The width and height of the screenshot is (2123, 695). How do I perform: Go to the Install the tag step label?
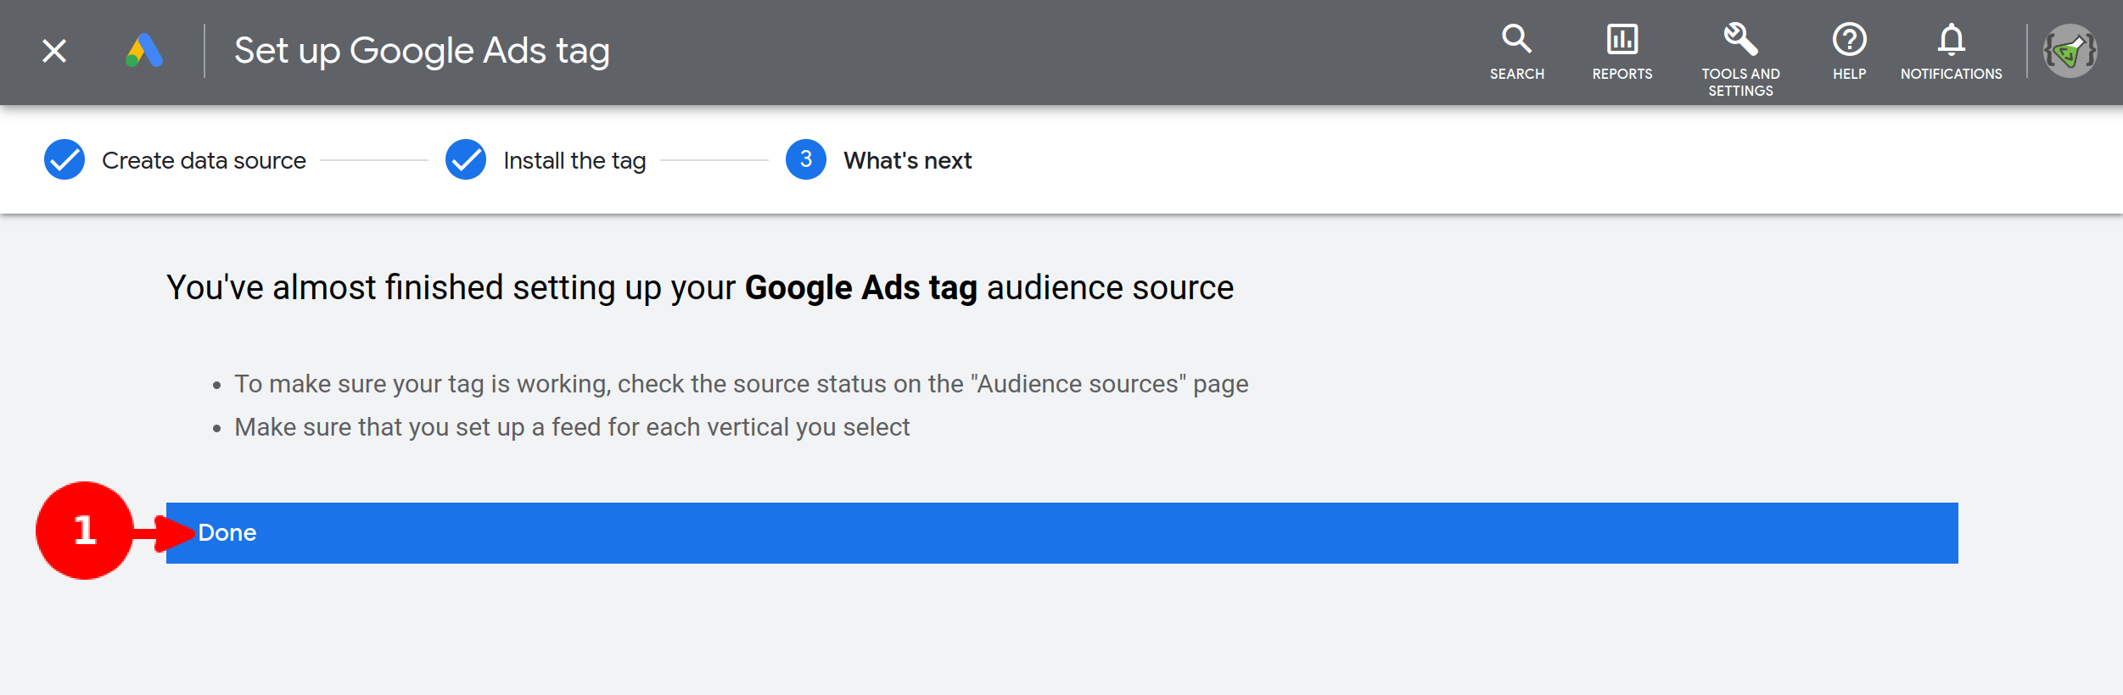[x=574, y=160]
